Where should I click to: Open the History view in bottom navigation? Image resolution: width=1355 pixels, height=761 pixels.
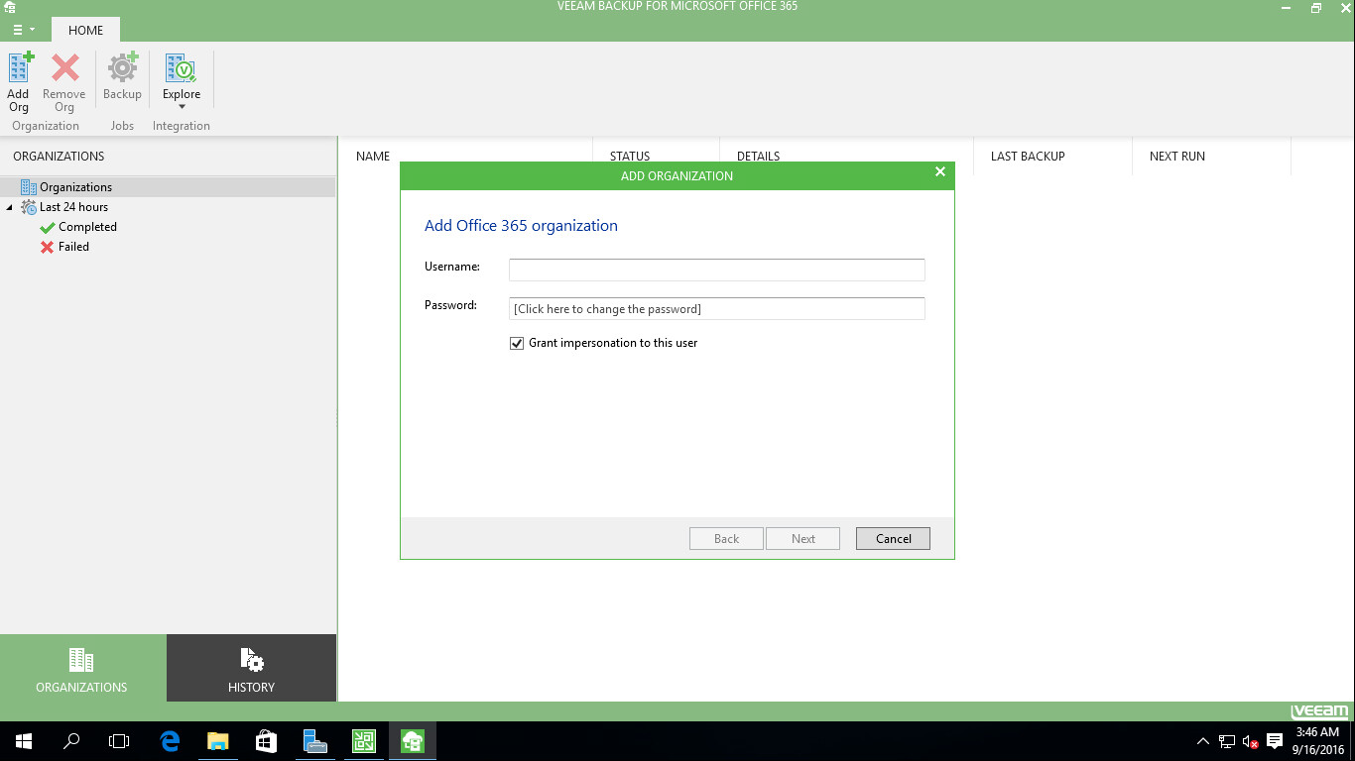251,669
